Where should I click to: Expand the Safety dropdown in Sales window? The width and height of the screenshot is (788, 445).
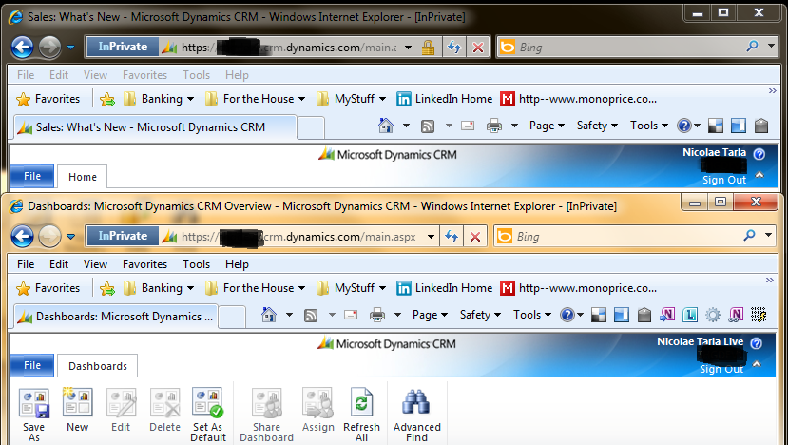596,126
